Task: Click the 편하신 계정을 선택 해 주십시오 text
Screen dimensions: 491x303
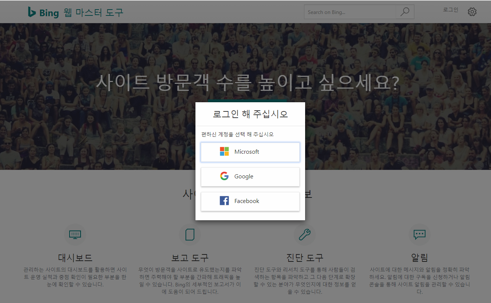Action: pyautogui.click(x=237, y=134)
